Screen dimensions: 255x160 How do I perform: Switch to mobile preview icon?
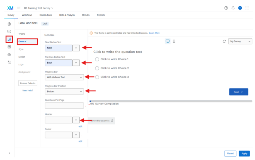174,41
